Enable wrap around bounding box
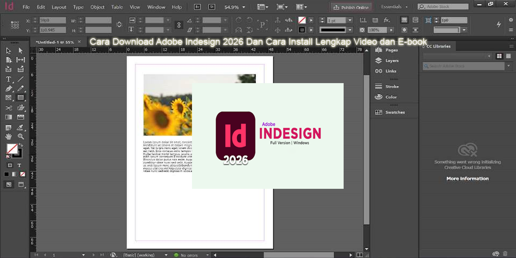The image size is (516, 258). pyautogui.click(x=415, y=20)
